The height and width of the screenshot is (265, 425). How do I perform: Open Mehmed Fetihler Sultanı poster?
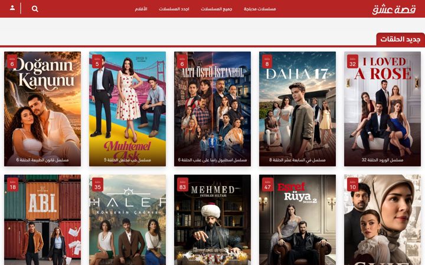pyautogui.click(x=212, y=220)
